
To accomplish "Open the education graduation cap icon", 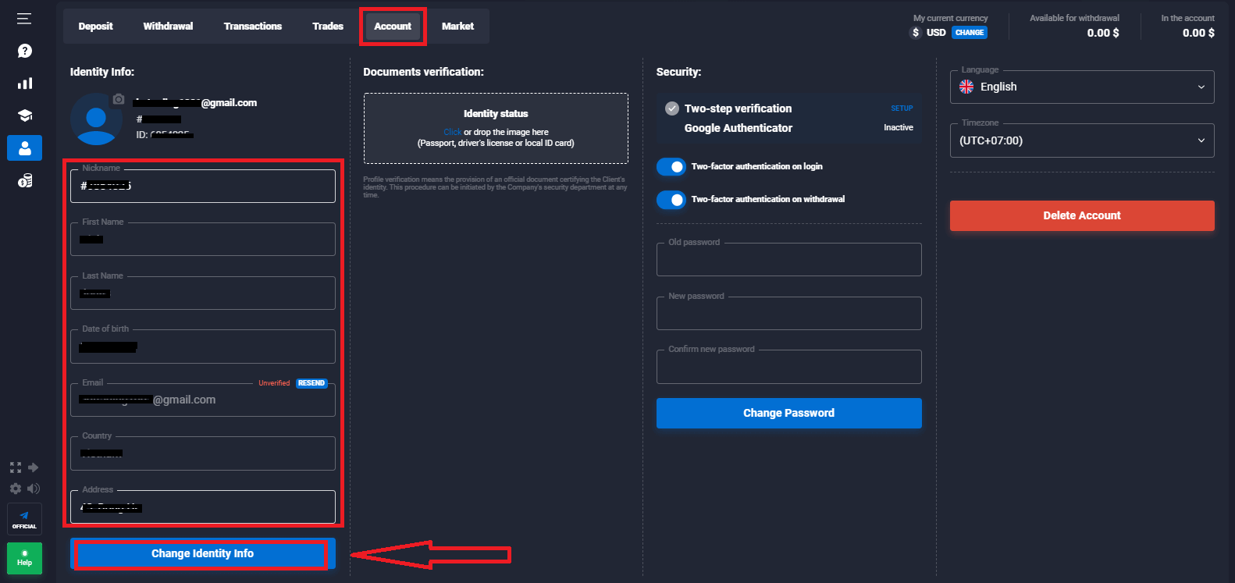I will click(x=25, y=116).
